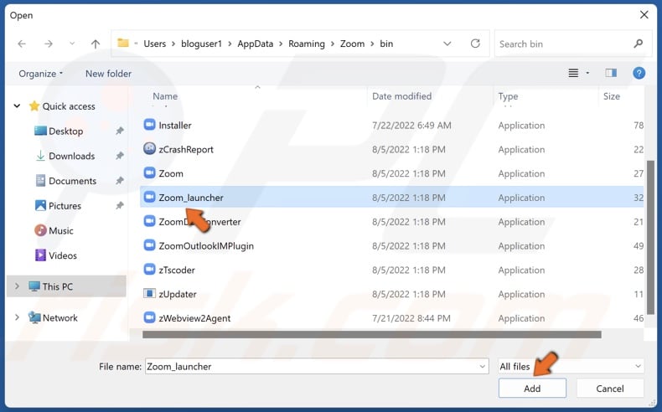Sort by the Size column header
The image size is (662, 412).
point(612,96)
